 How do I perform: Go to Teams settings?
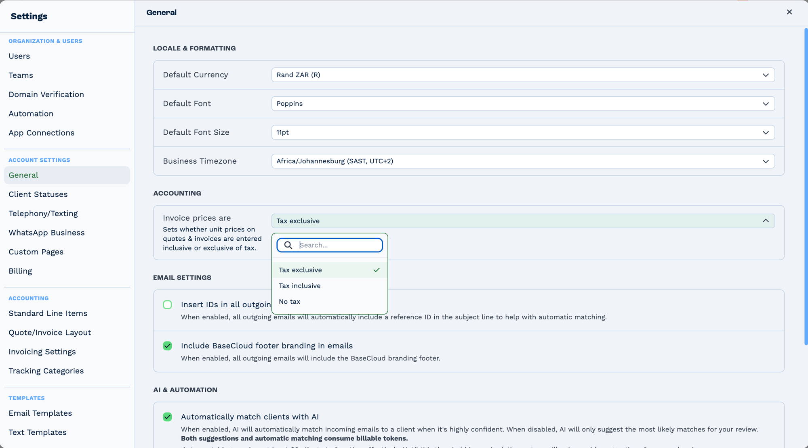click(67, 75)
